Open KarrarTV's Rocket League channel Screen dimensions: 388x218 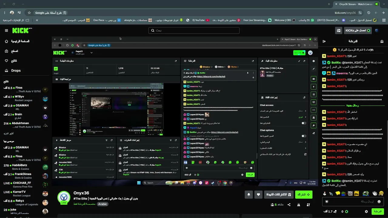tap(26, 193)
